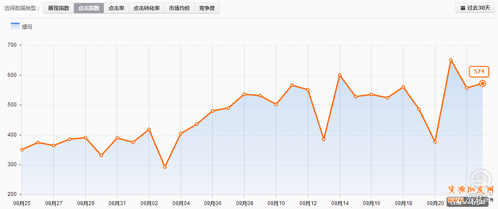This screenshot has width=498, height=209.
Task: Click the blue 螺母 legend color swatch
Action: click(x=15, y=27)
